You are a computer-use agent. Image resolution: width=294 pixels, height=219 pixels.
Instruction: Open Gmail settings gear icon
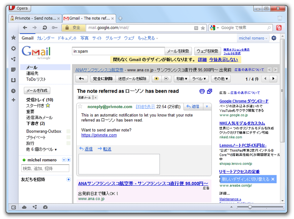(x=274, y=38)
